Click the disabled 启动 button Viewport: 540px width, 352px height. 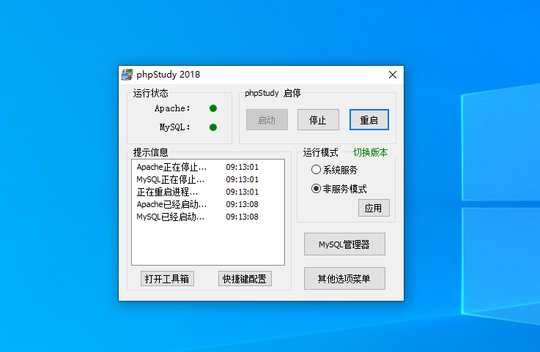pos(267,120)
